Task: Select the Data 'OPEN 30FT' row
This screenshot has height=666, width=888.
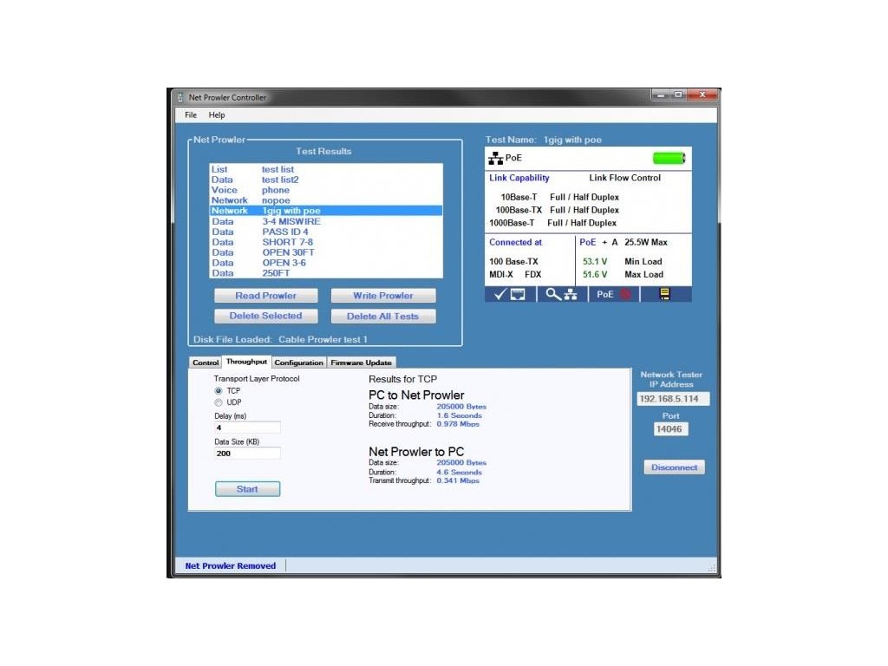Action: pyautogui.click(x=326, y=252)
